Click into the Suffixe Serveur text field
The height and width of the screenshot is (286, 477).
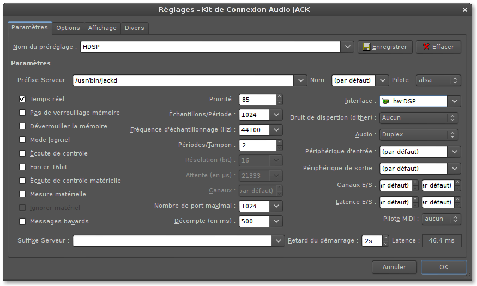pos(172,240)
